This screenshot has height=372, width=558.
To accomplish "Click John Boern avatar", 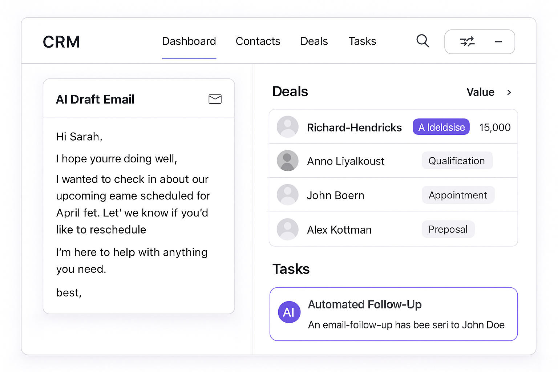I will [288, 195].
